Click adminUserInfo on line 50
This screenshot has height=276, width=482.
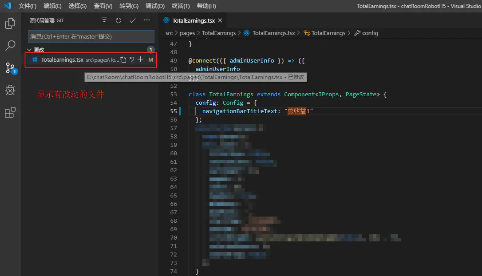pos(217,69)
